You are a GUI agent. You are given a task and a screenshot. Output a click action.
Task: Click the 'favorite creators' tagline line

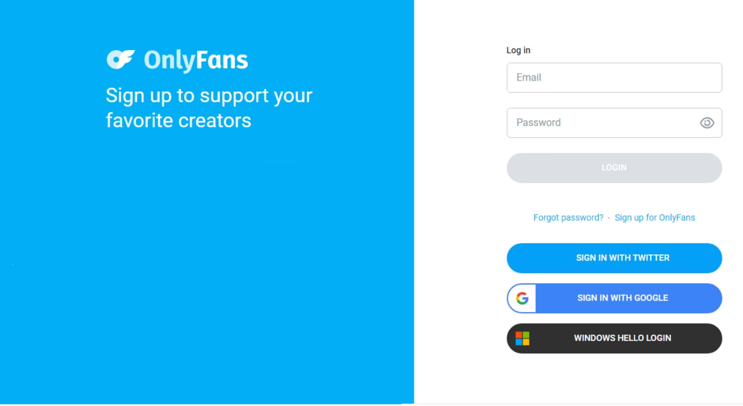(179, 121)
